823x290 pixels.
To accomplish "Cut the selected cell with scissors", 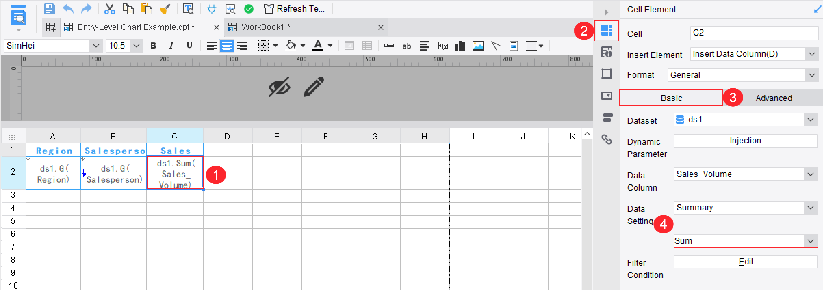I will tap(110, 9).
